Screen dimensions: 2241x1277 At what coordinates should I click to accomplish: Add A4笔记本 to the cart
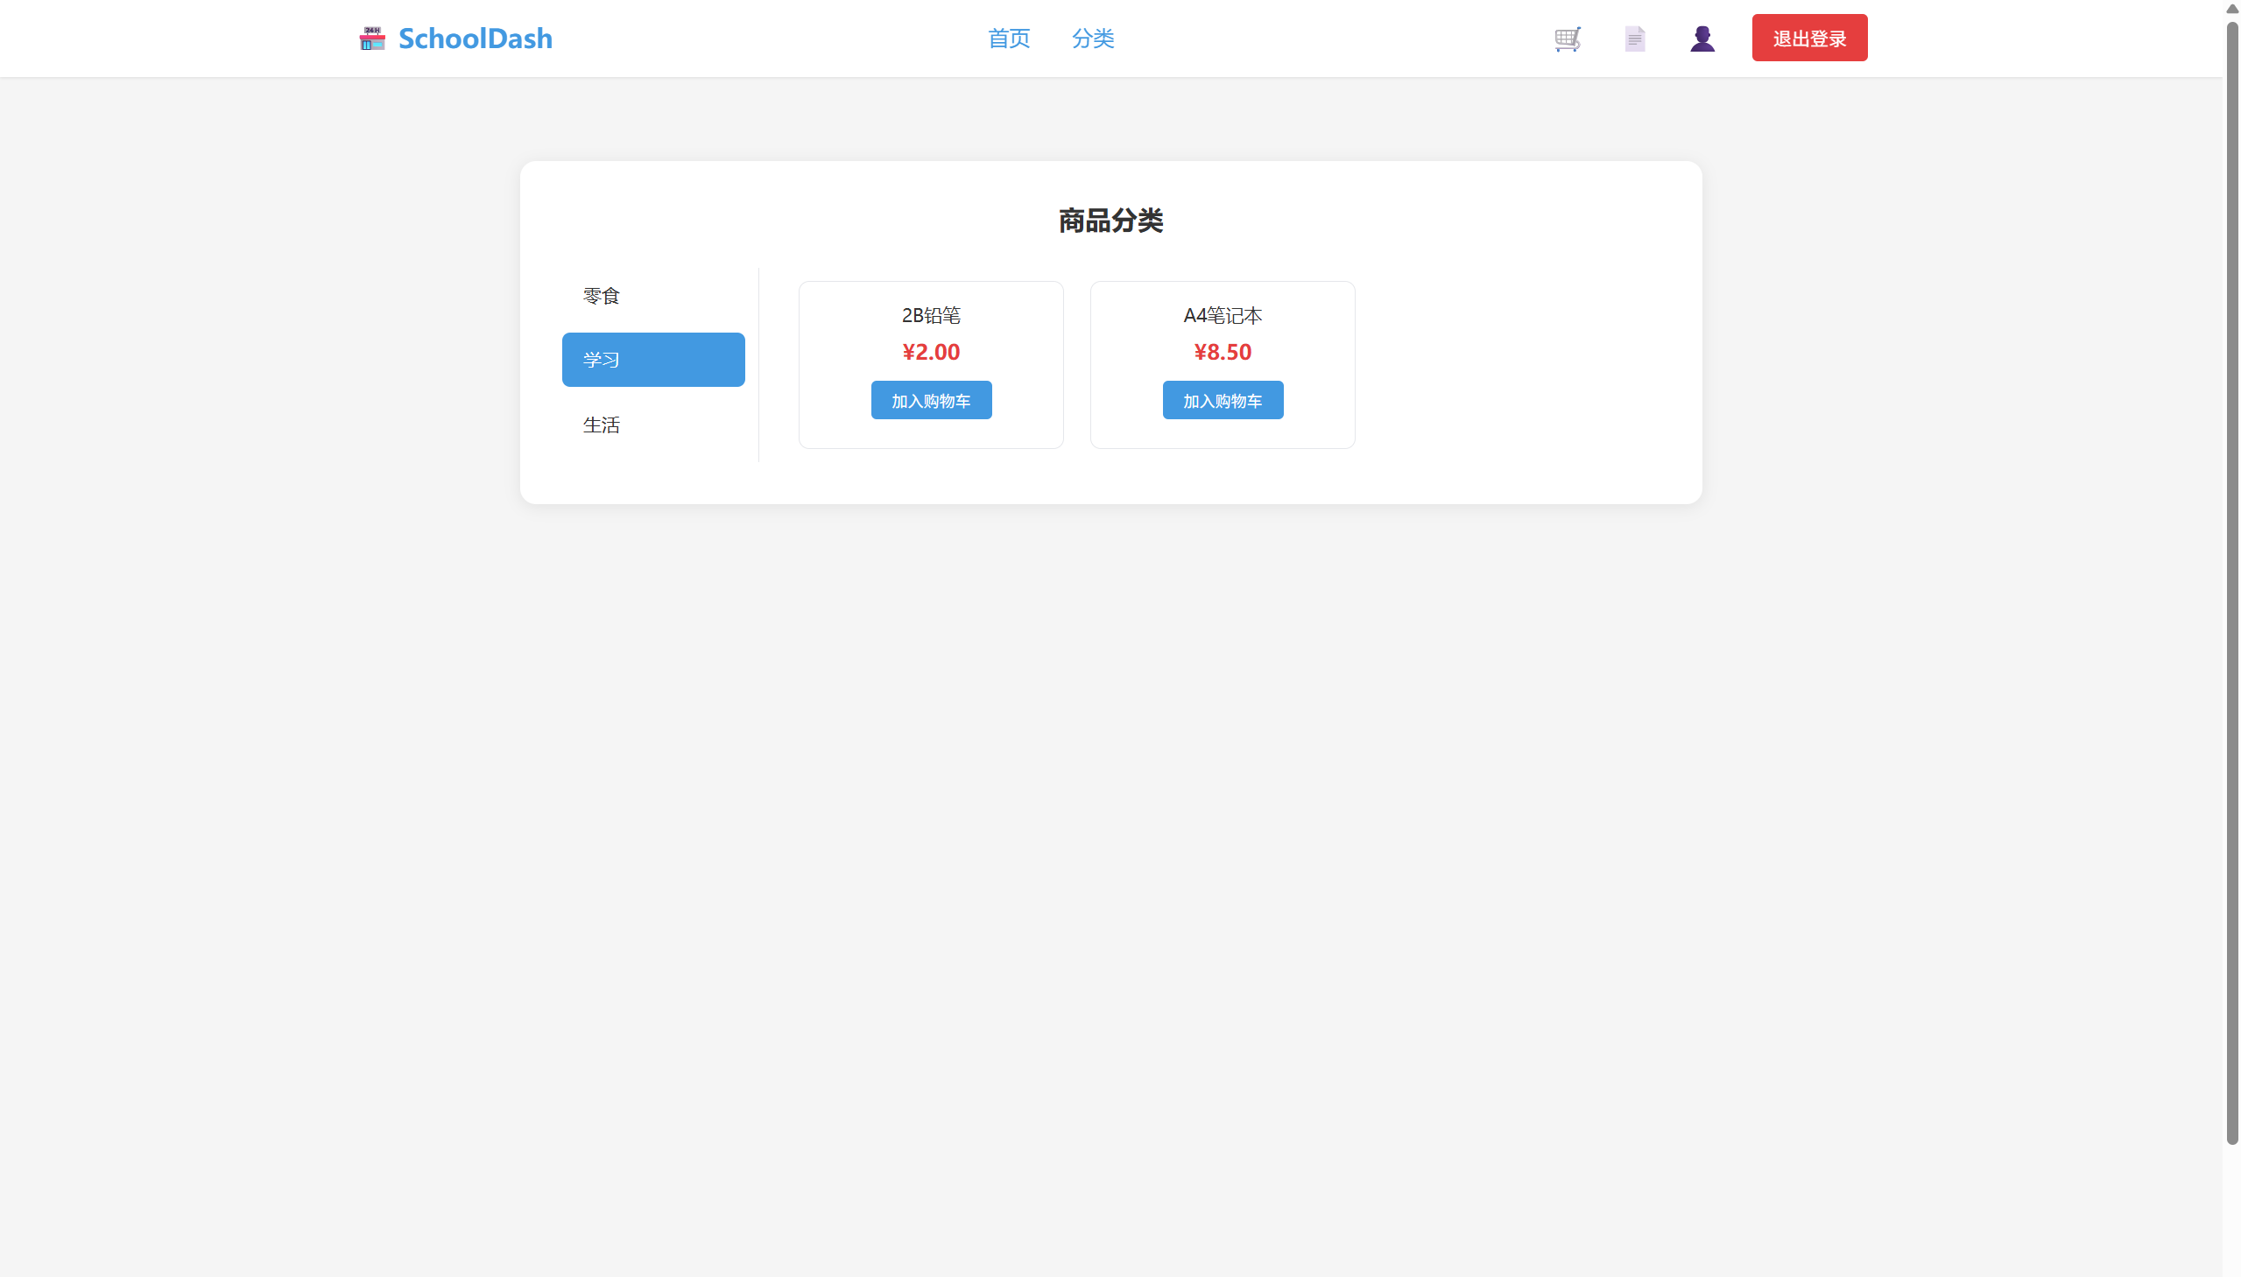(1223, 399)
